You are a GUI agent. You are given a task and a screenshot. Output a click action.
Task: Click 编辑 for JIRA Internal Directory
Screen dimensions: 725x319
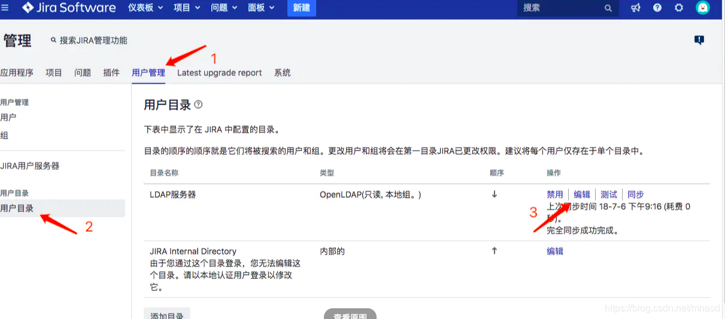(555, 251)
